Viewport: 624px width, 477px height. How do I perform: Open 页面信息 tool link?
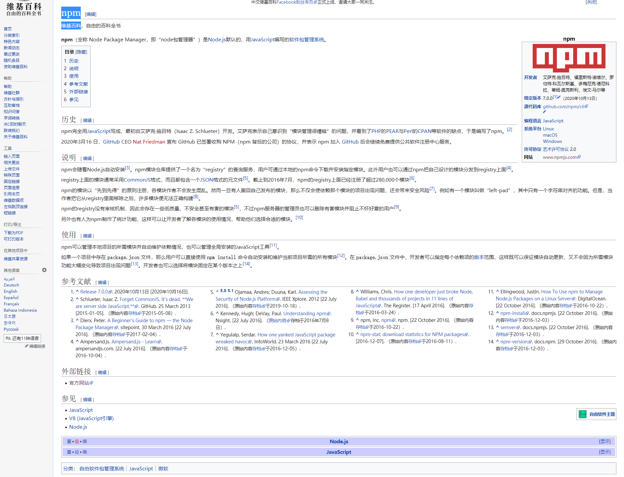click(12, 188)
